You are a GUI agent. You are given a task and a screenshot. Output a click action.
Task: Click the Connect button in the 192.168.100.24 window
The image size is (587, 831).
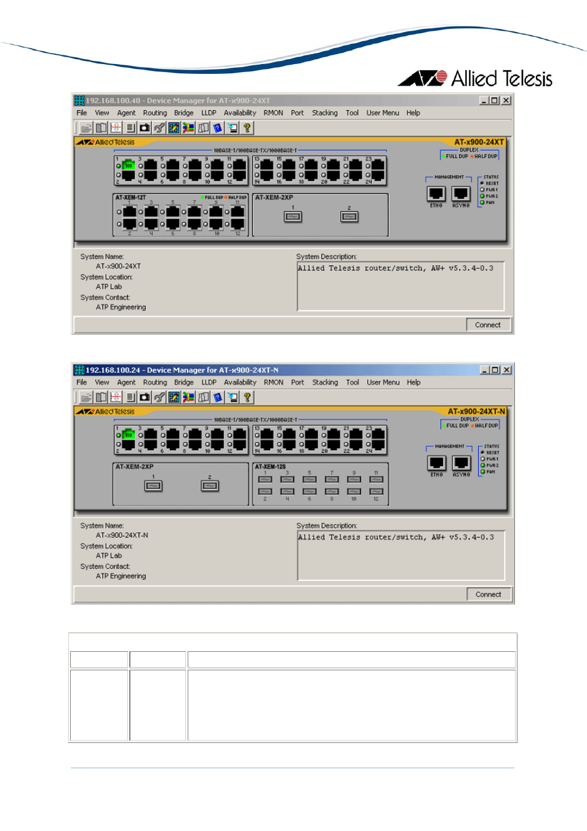(489, 595)
